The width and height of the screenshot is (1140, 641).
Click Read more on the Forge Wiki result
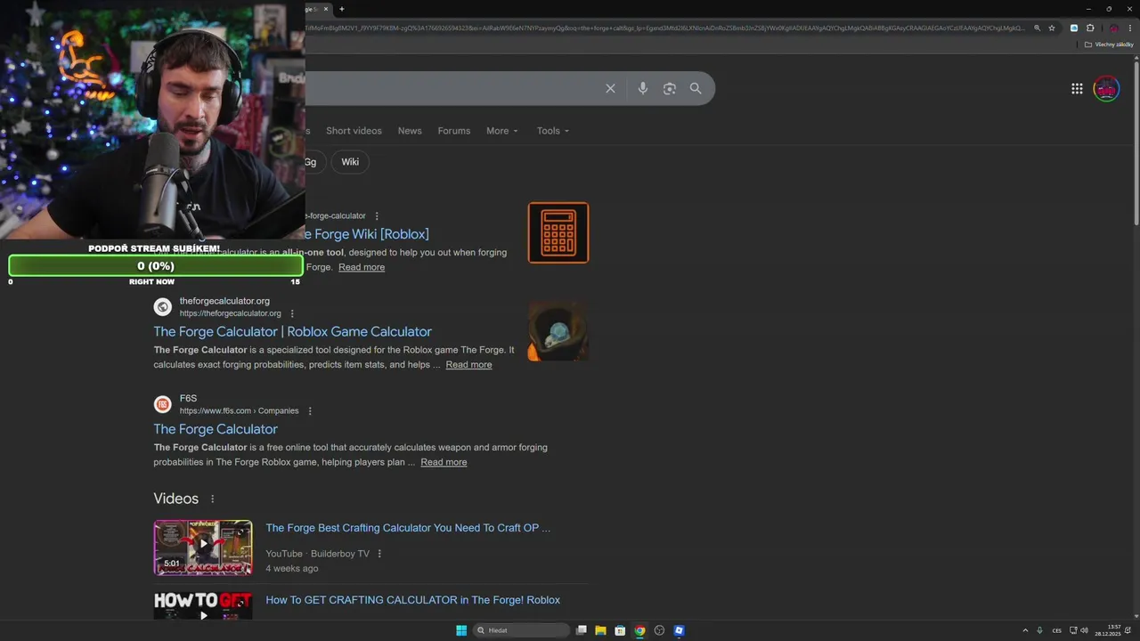point(362,267)
